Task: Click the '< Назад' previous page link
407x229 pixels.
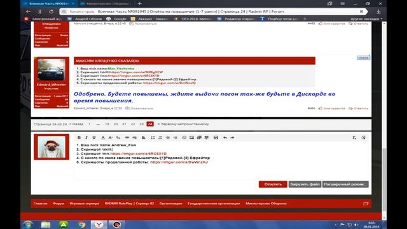Action: pos(76,124)
